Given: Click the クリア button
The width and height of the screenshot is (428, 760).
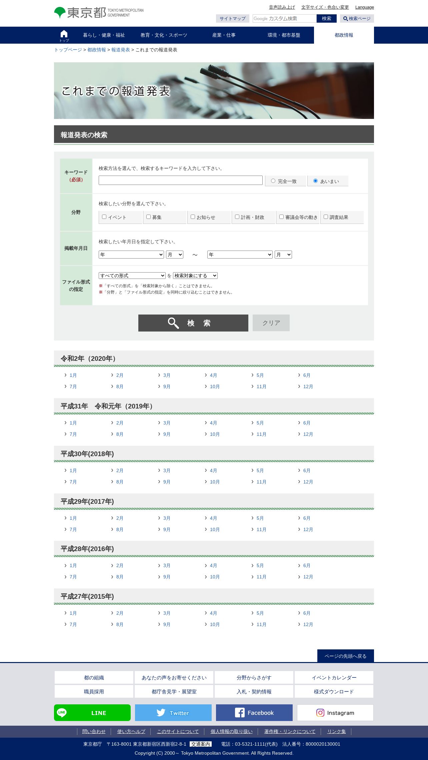Looking at the screenshot, I should point(271,323).
